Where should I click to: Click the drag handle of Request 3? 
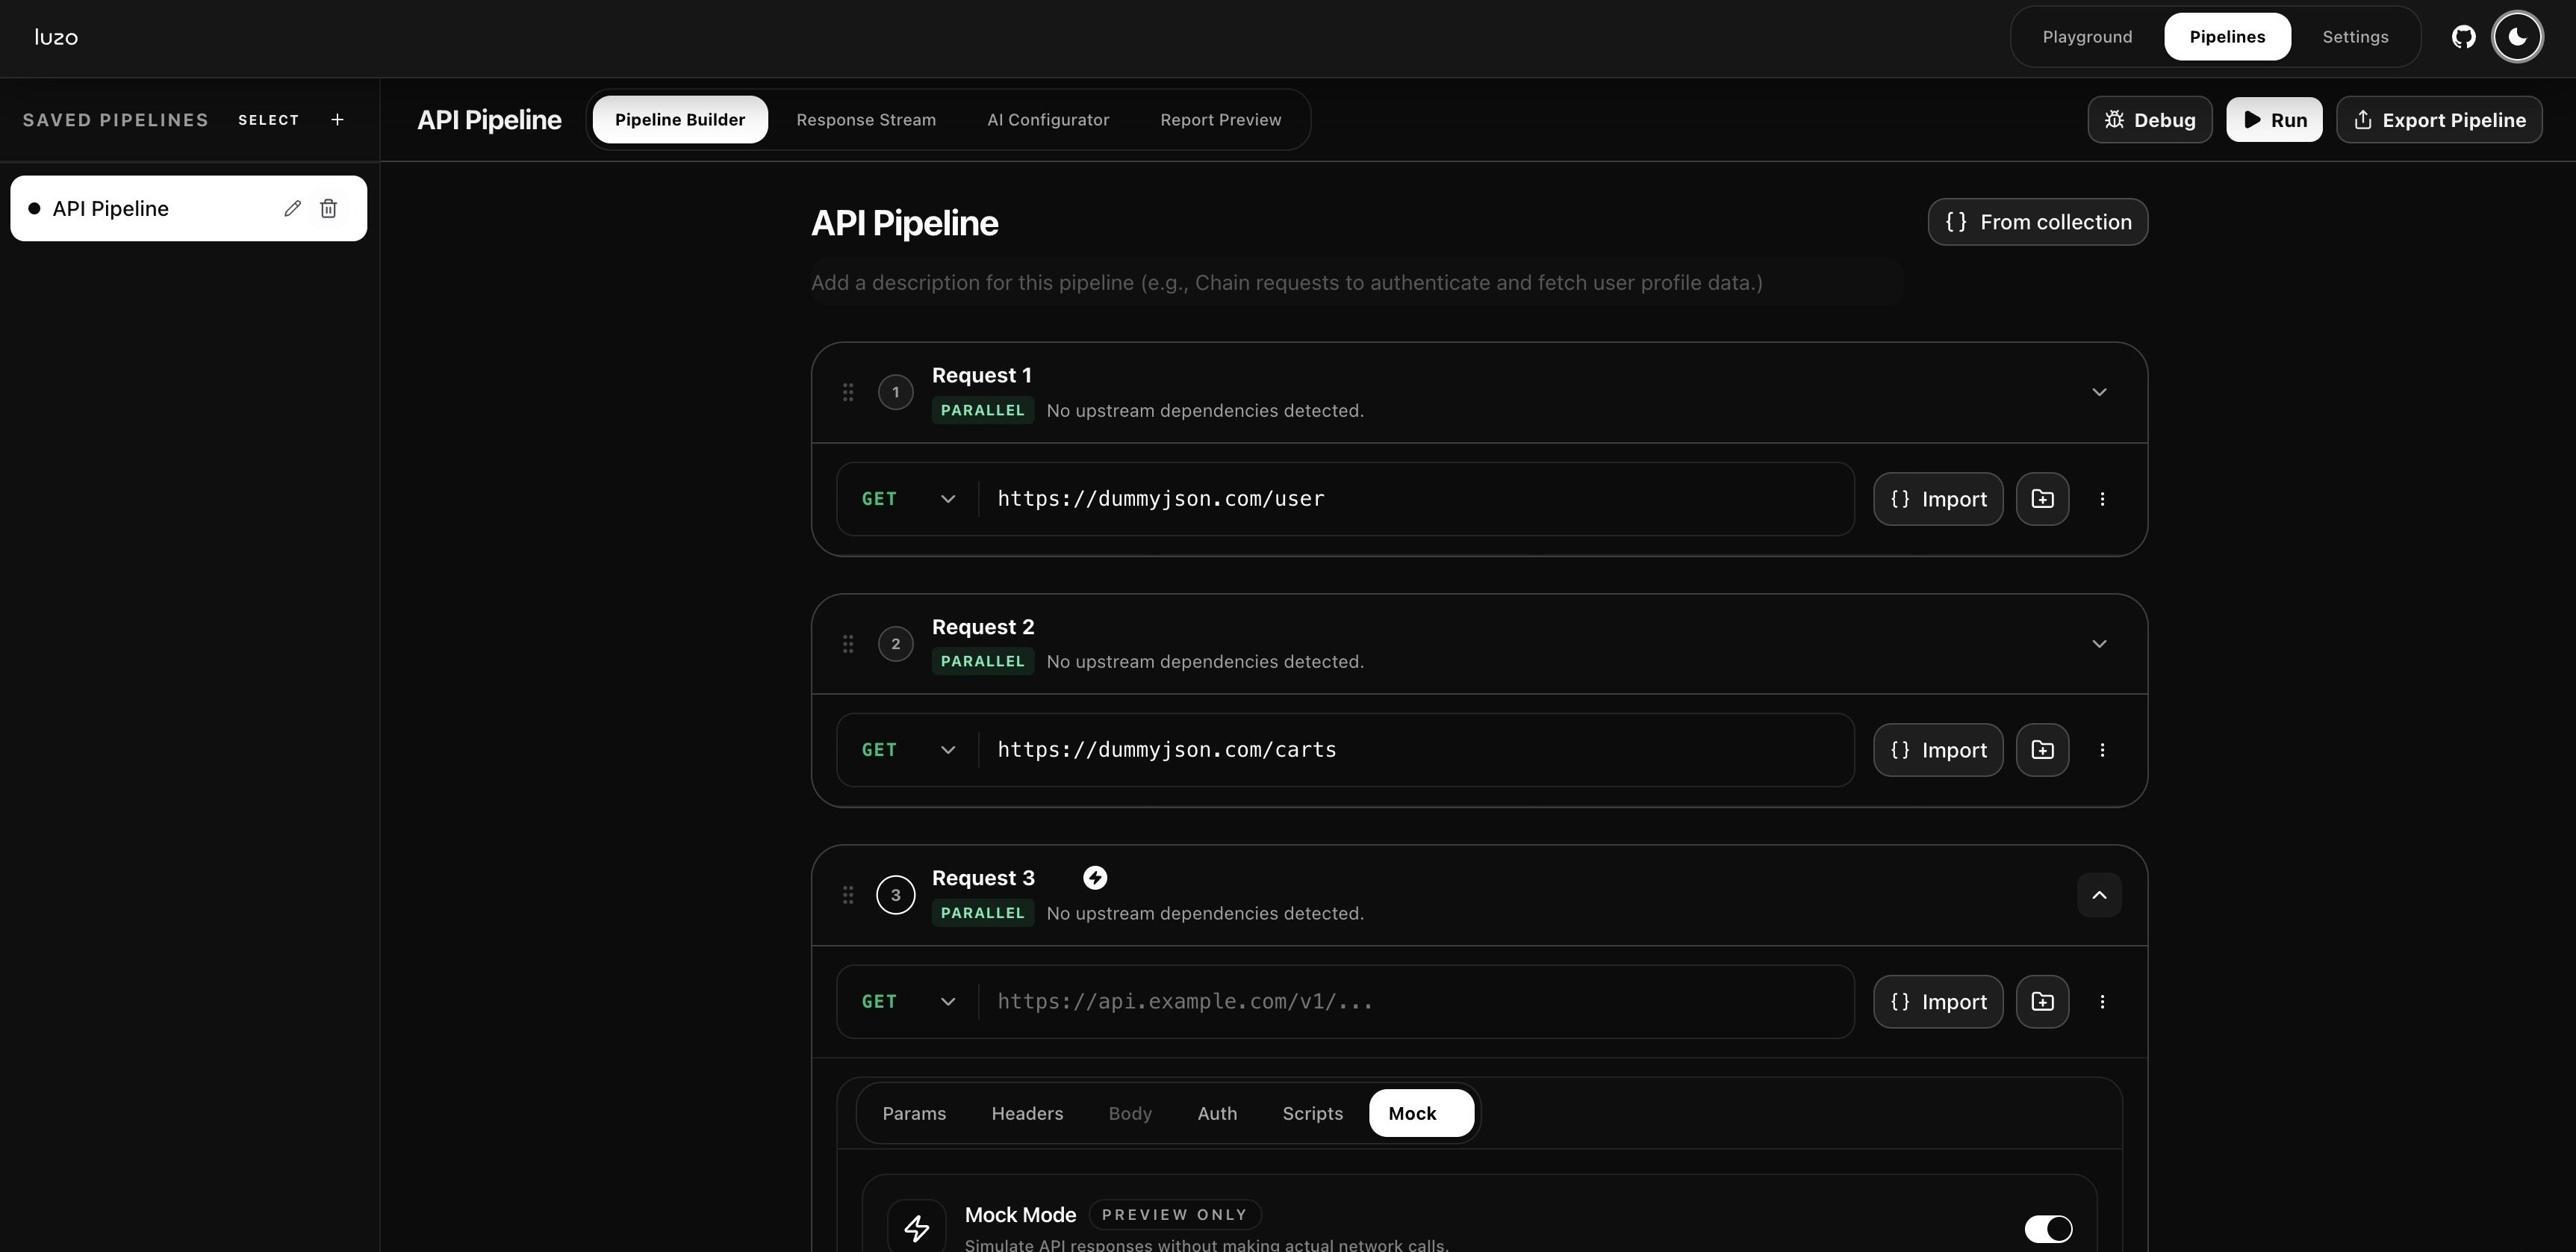pyautogui.click(x=848, y=895)
